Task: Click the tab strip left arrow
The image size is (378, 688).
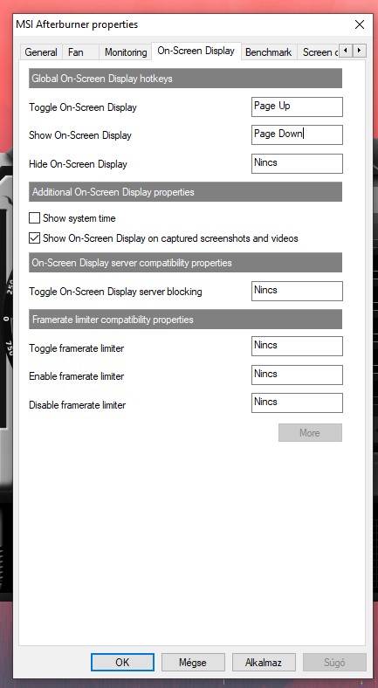Action: 346,51
